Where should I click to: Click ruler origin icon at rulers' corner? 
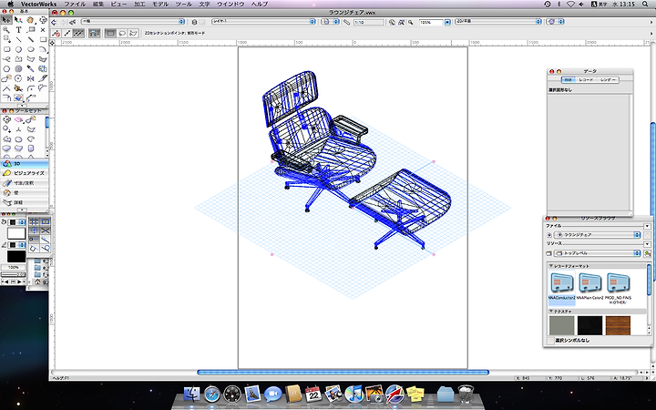(x=52, y=43)
